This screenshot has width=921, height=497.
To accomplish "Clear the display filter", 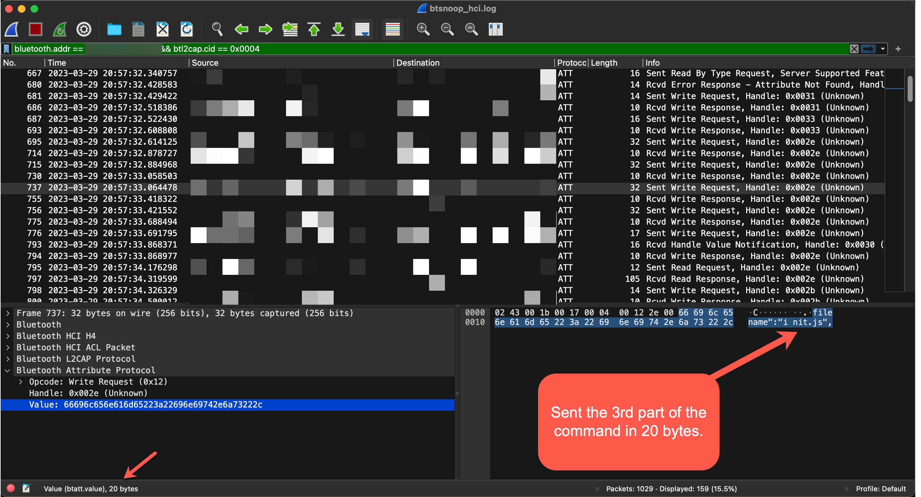I will (854, 49).
